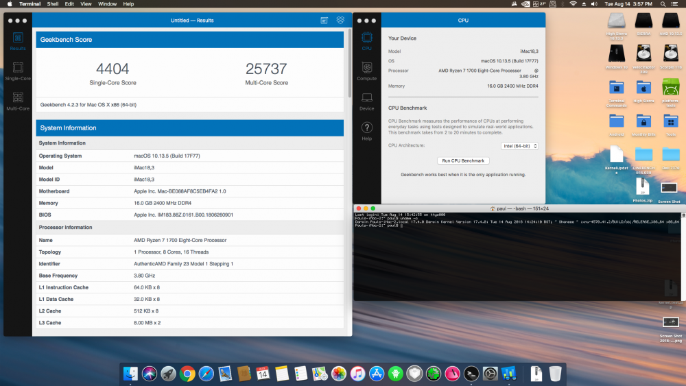This screenshot has height=386, width=686.
Task: Click the multi-core score value 25737
Action: [x=266, y=69]
